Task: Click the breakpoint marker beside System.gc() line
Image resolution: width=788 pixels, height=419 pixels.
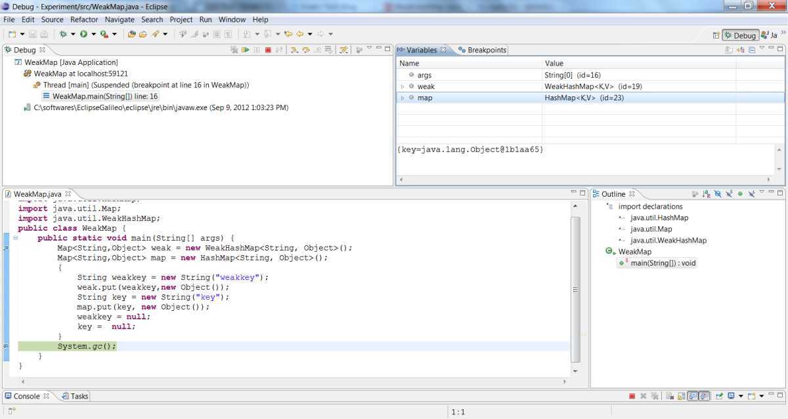Action: click(7, 346)
